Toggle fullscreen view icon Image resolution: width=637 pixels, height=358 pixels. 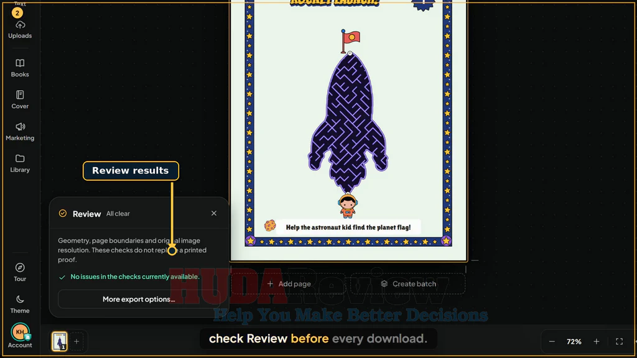(x=619, y=342)
